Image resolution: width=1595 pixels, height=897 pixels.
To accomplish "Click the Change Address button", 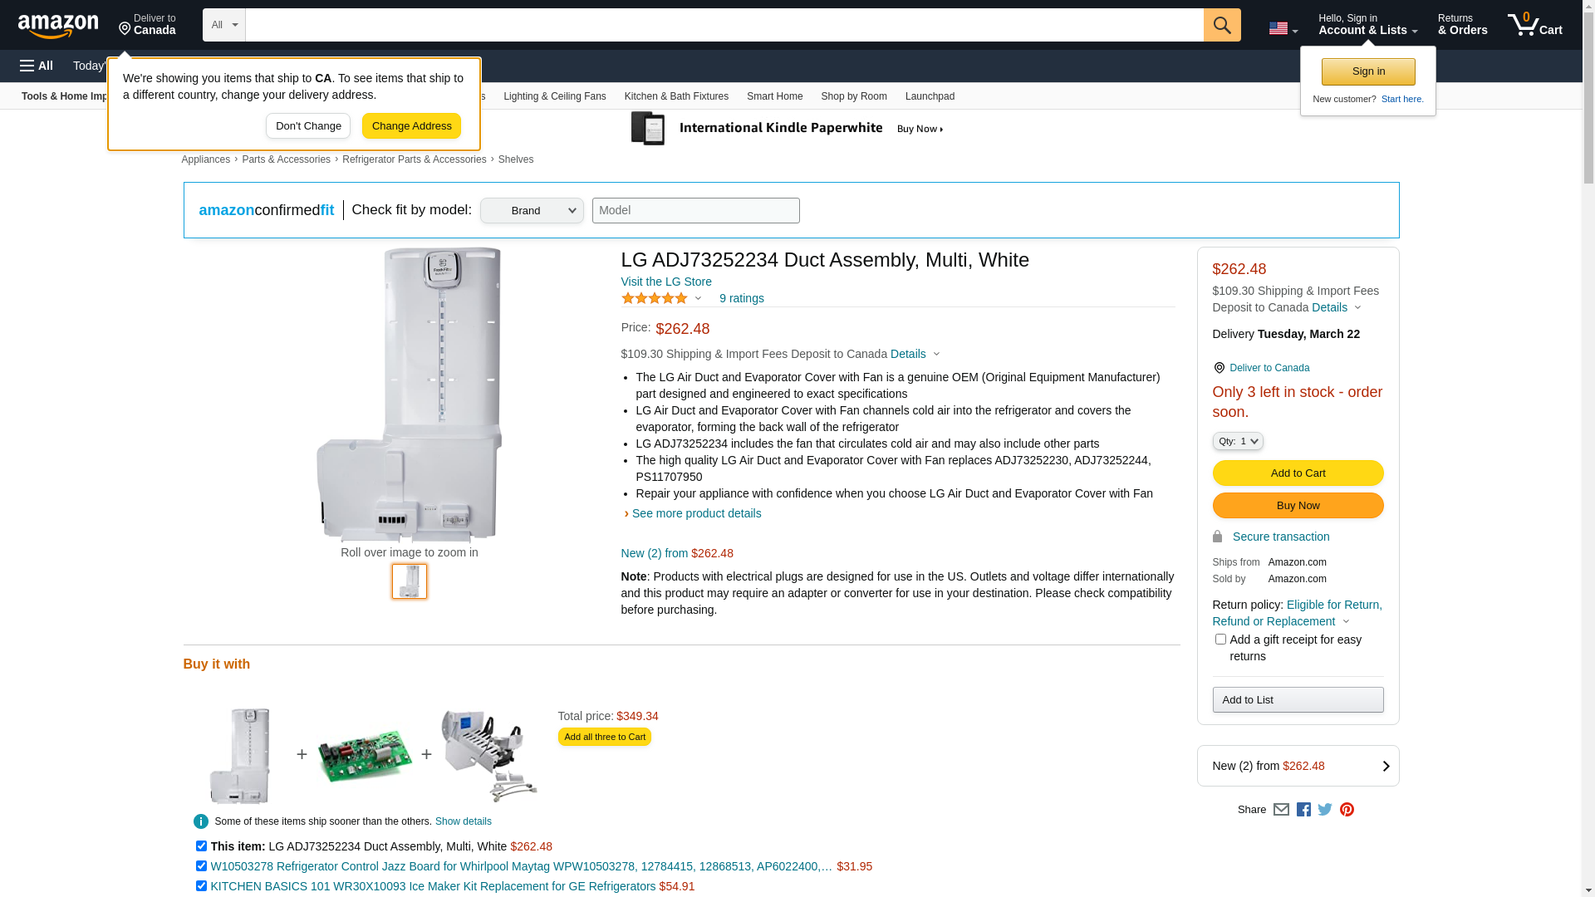I will [x=411, y=126].
